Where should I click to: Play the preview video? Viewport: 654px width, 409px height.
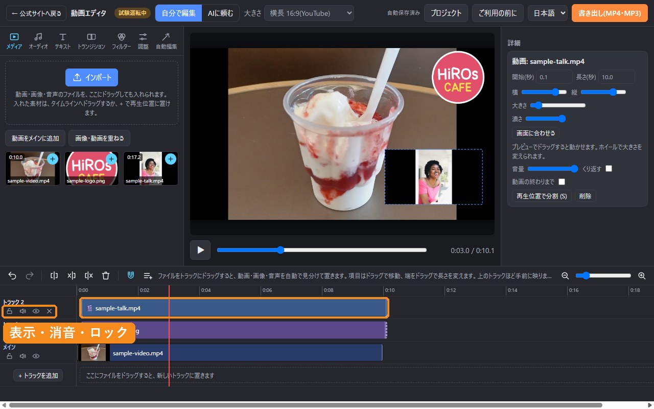pos(200,250)
